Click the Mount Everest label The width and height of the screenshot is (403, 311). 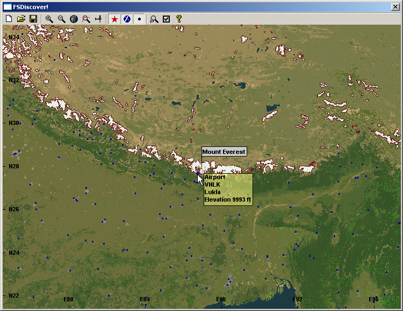coord(224,152)
